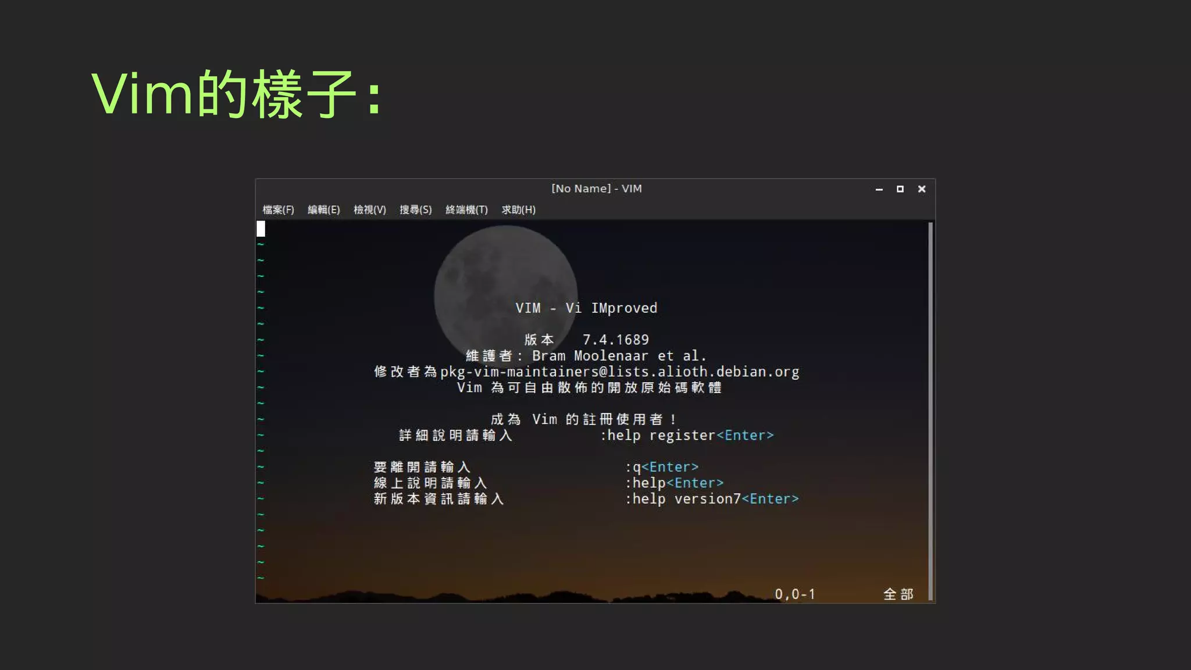Click the ':q<Enter>' command text
Screen dimensions: 1191x670
click(661, 467)
